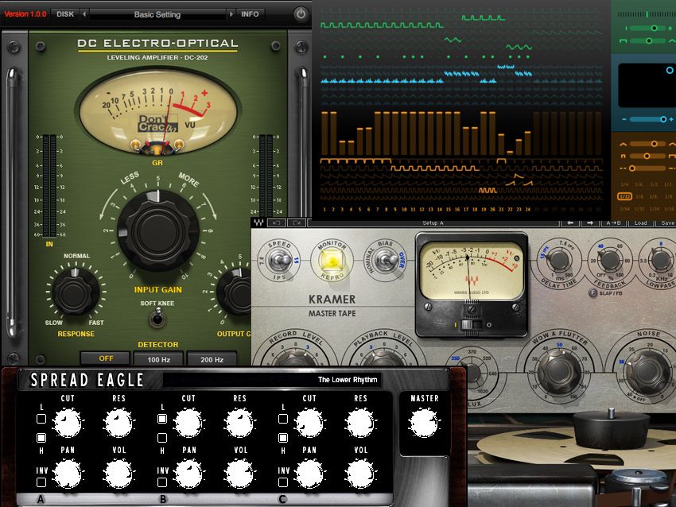Viewport: 676px width, 507px height.
Task: Open the Setup A preset field in Kramer
Action: (x=433, y=223)
